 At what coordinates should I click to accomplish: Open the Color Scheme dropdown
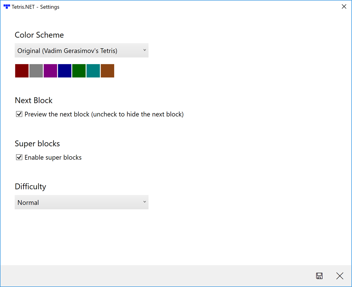click(x=81, y=51)
